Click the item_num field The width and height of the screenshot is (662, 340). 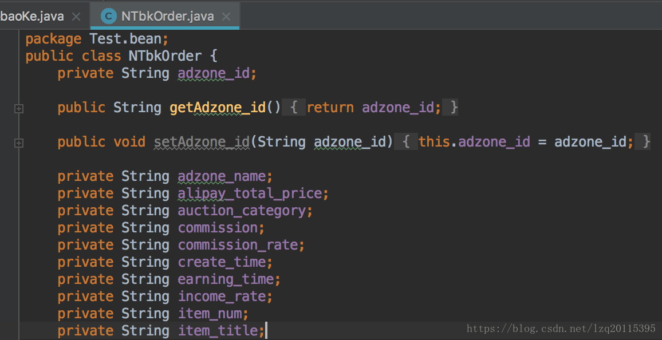210,314
